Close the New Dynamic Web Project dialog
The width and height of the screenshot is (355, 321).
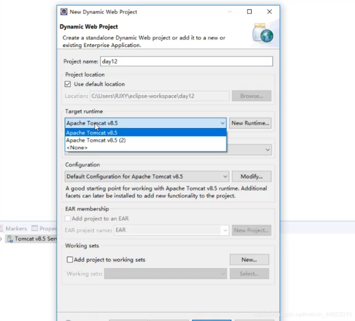(269, 12)
